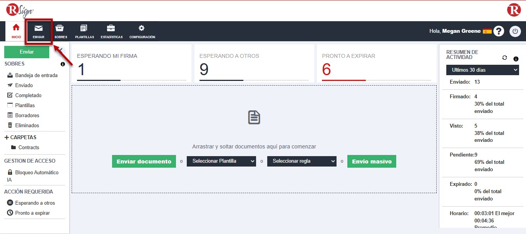Screen dimensions: 526x234
Task: Click the help question mark icon
Action: pos(499,31)
